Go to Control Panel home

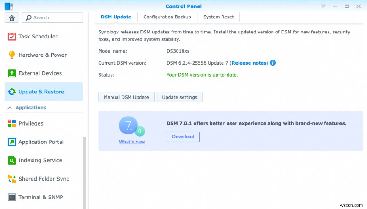(12, 18)
